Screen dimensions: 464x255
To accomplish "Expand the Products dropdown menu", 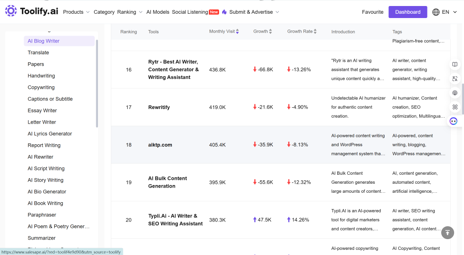I will [76, 12].
